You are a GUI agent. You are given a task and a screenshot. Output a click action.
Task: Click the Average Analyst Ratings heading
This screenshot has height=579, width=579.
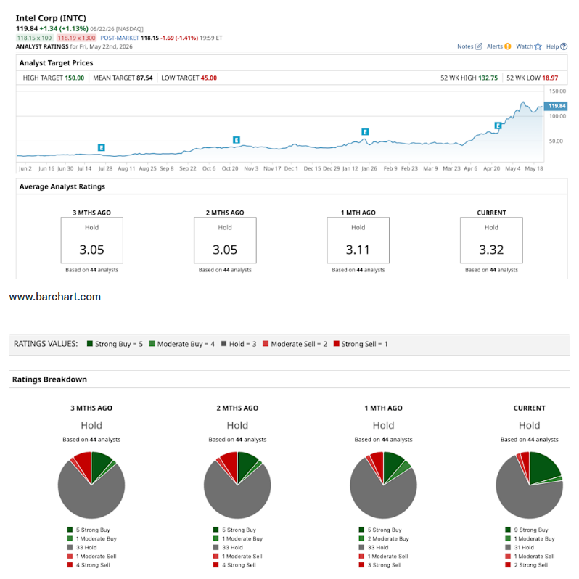pos(62,186)
